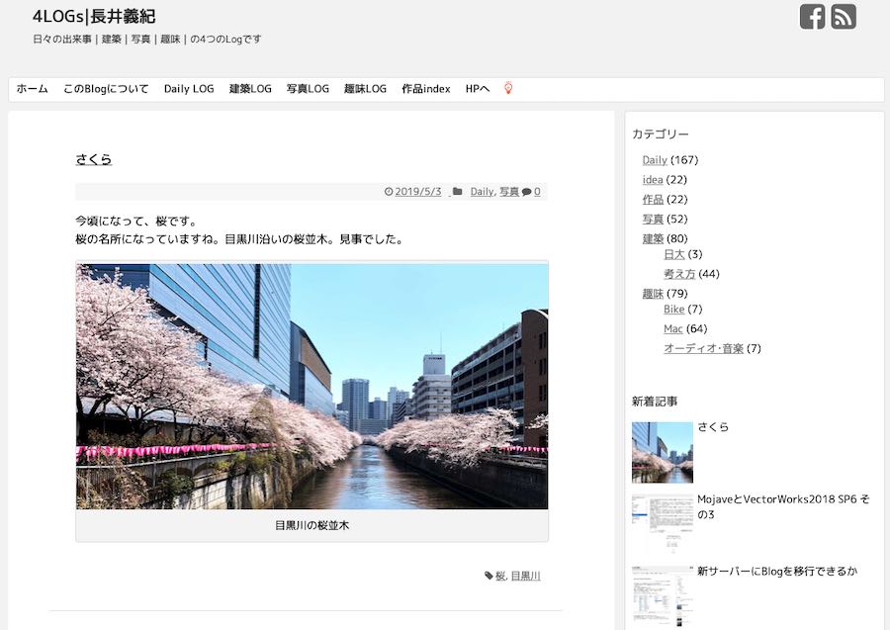This screenshot has height=630, width=890.
Task: Go to ホーム in the navigation menu
Action: (x=32, y=89)
